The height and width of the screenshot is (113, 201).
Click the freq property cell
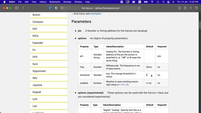[84, 67]
